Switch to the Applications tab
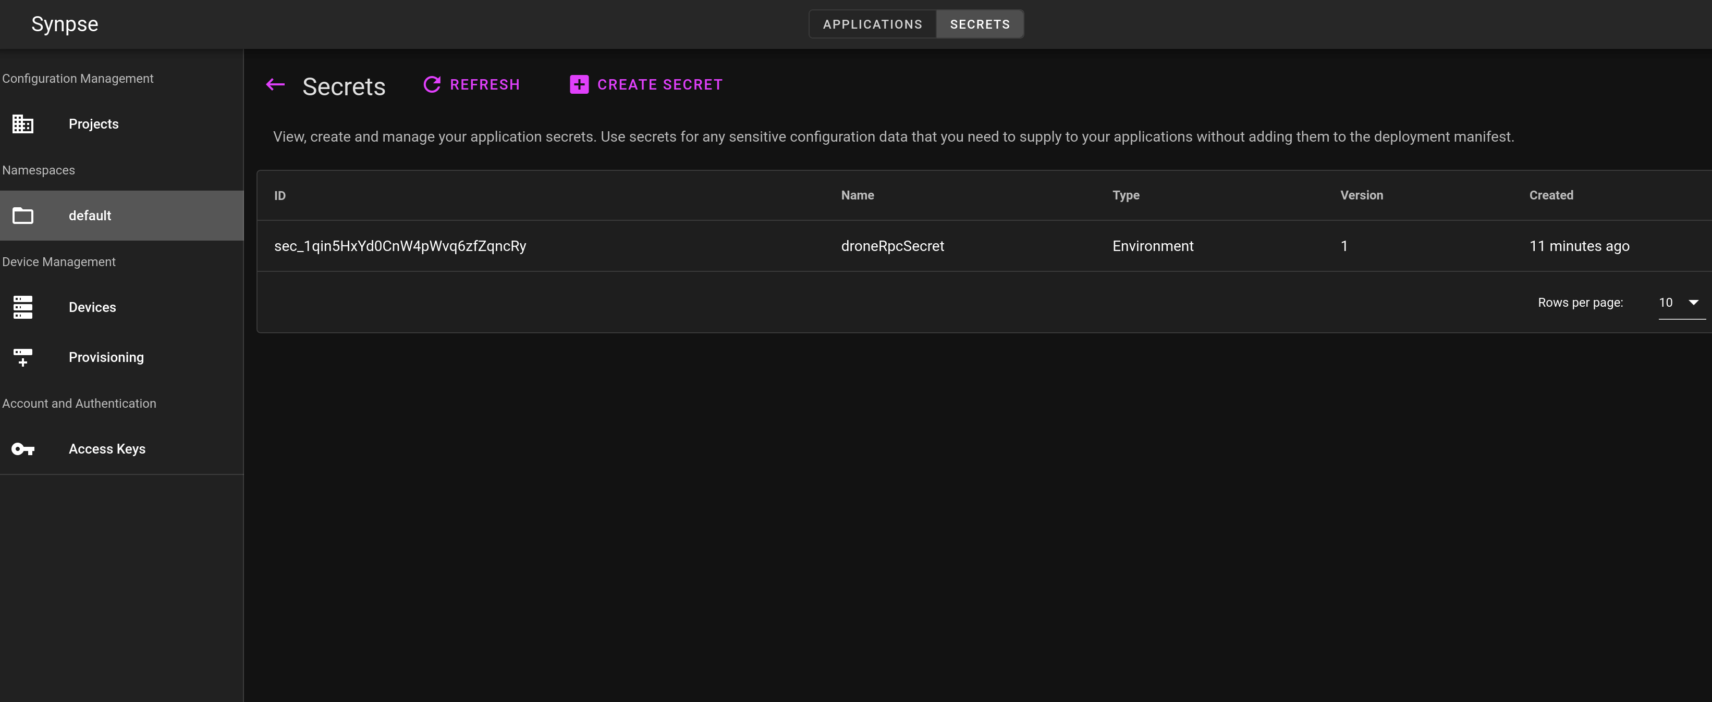1712x702 pixels. (872, 24)
